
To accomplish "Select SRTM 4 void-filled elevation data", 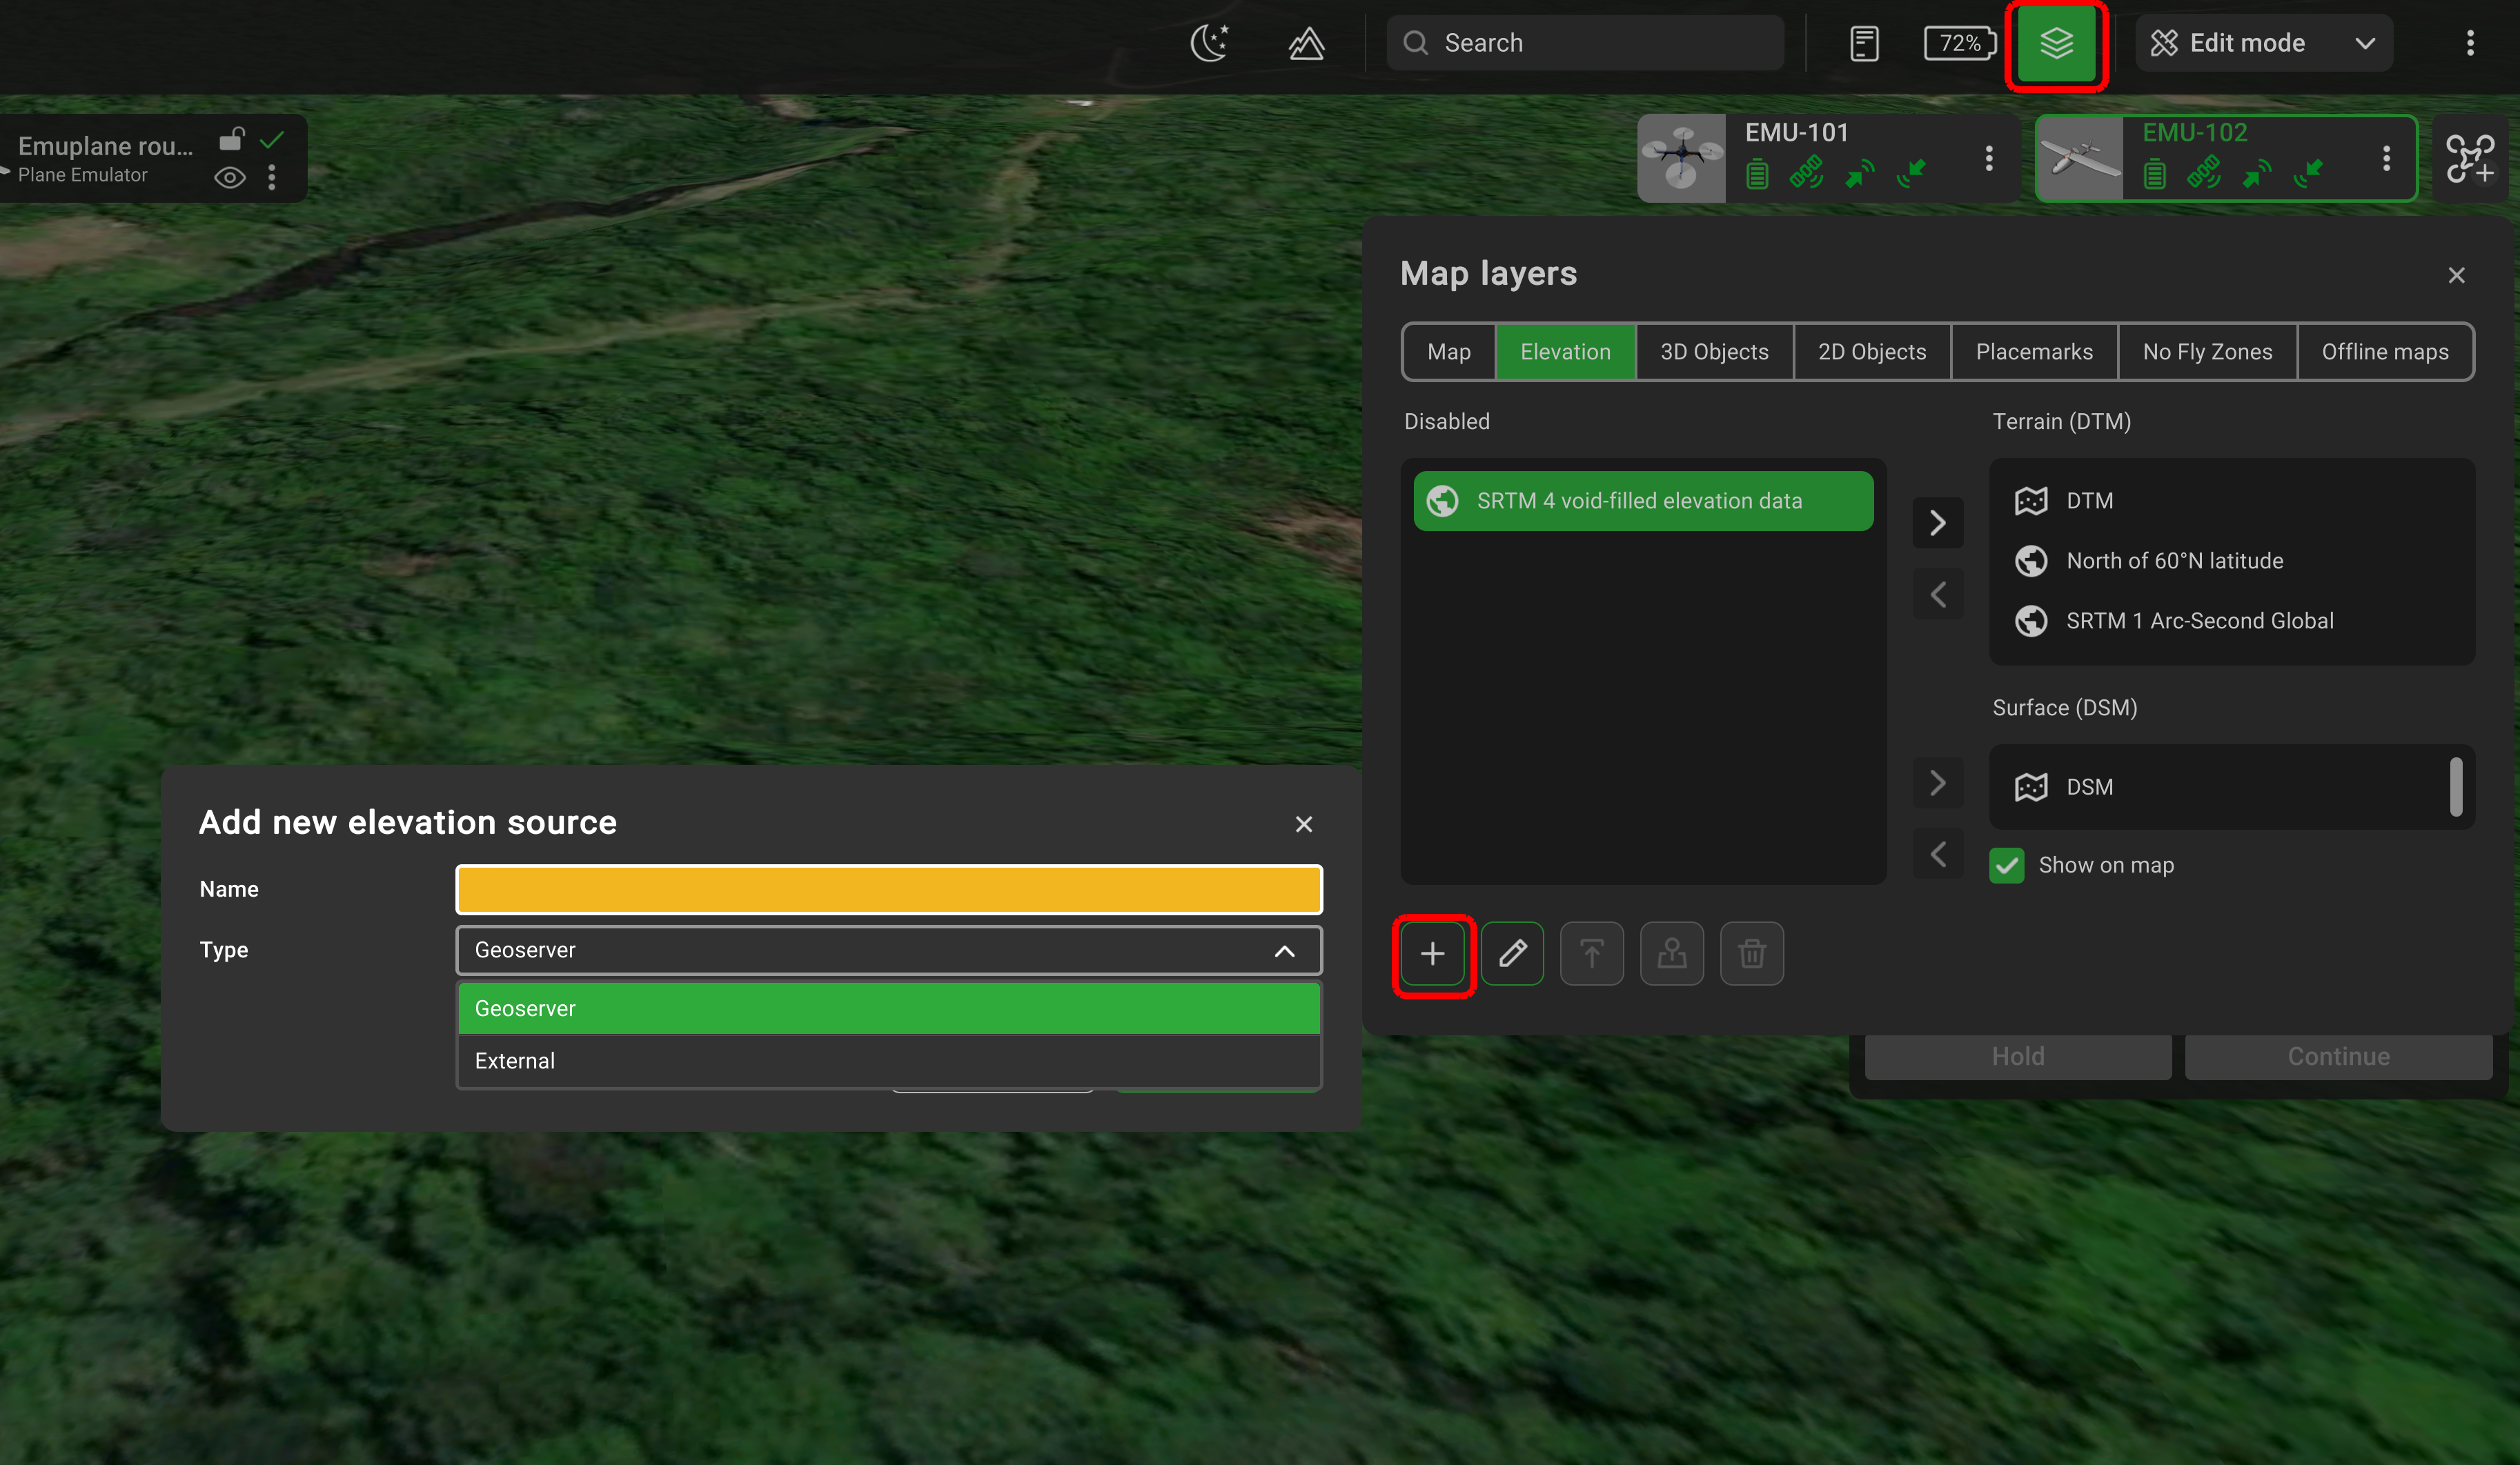I will point(1643,501).
